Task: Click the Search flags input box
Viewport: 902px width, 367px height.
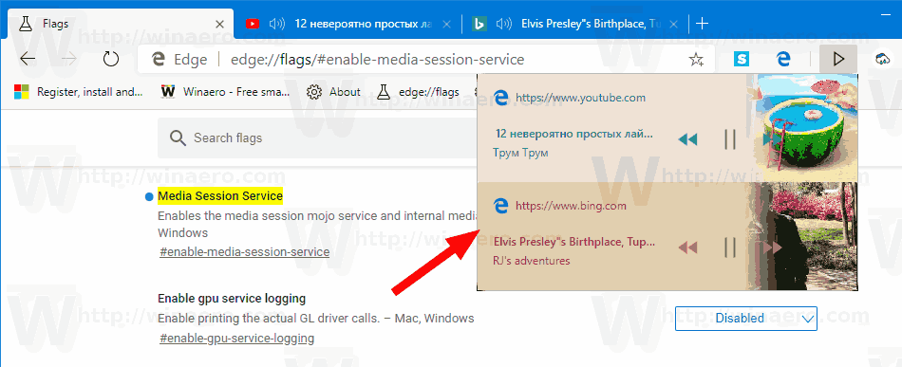Action: click(317, 138)
